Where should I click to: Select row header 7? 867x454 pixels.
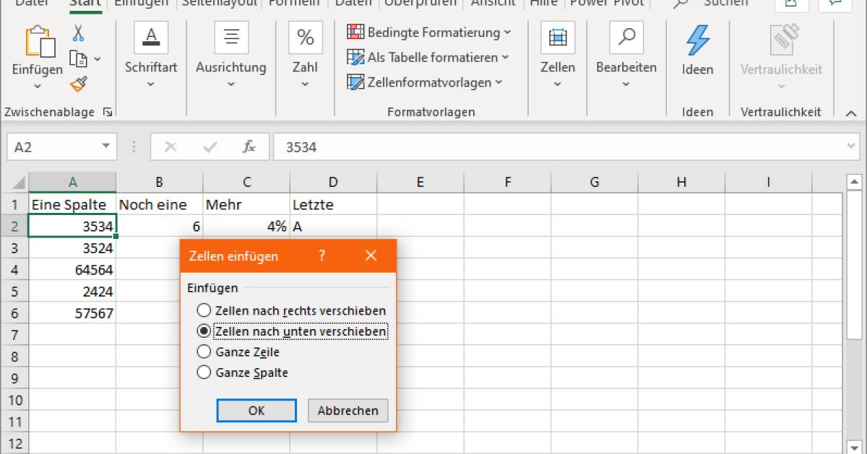coord(15,335)
